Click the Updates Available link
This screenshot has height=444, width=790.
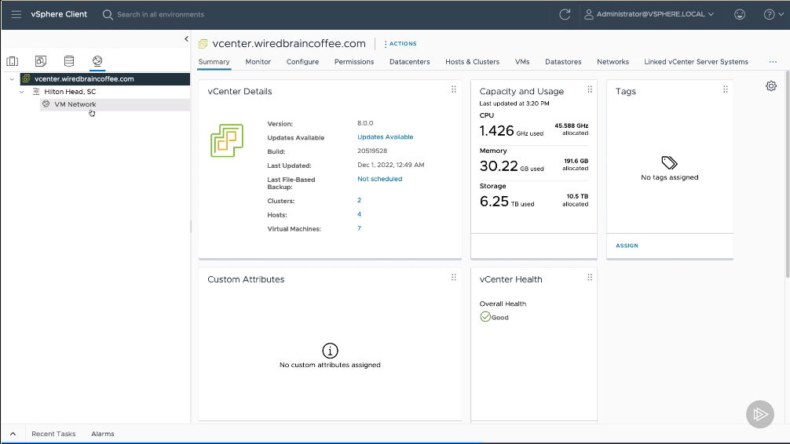click(385, 137)
